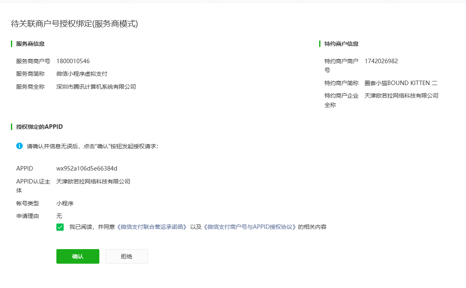Select the merchant number 1742026982
Image resolution: width=466 pixels, height=288 pixels.
[x=381, y=61]
